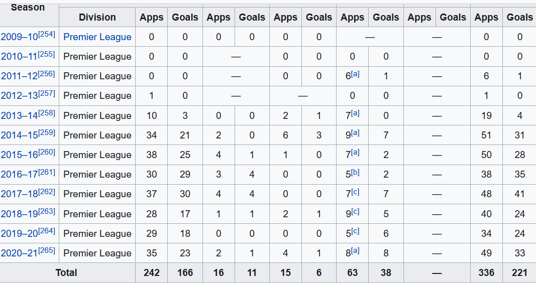Open citation reference 254

pos(47,34)
